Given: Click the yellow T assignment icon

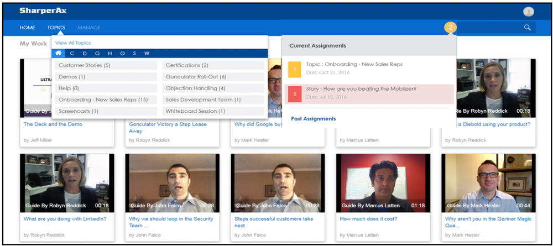Looking at the screenshot, I should pyautogui.click(x=295, y=70).
